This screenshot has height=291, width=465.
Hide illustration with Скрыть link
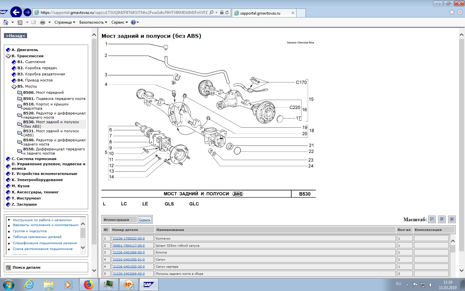[144, 220]
